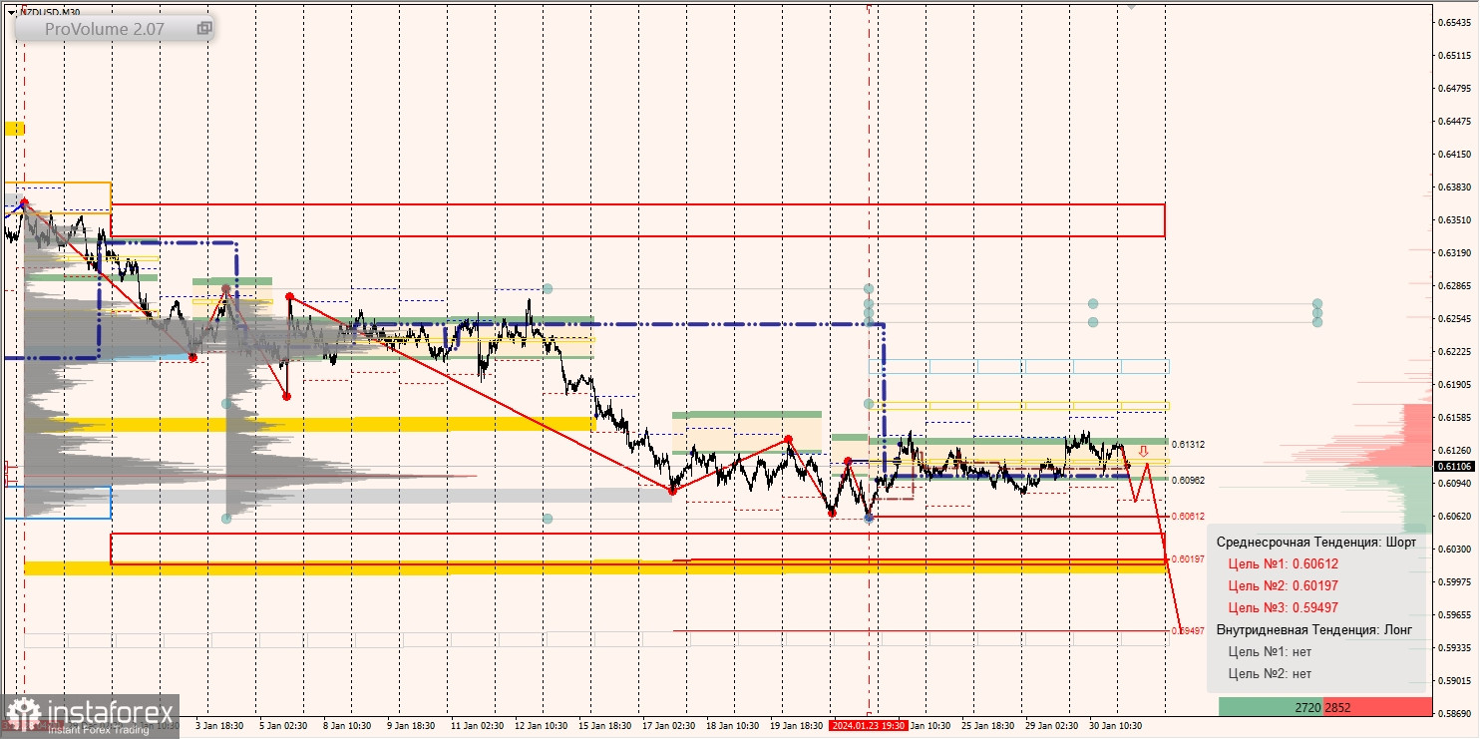This screenshot has height=739, width=1480.
Task: Click the '19 Jan 18:30' time axis label
Action: pyautogui.click(x=795, y=725)
